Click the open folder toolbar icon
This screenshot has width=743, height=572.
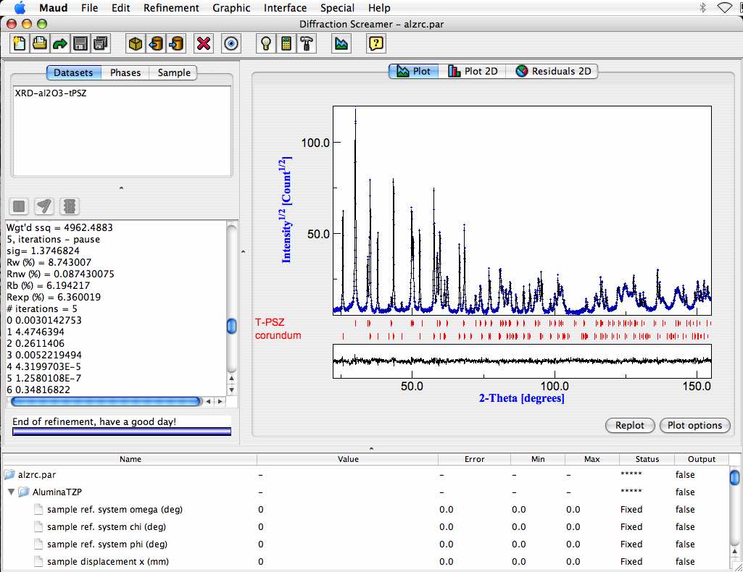40,43
